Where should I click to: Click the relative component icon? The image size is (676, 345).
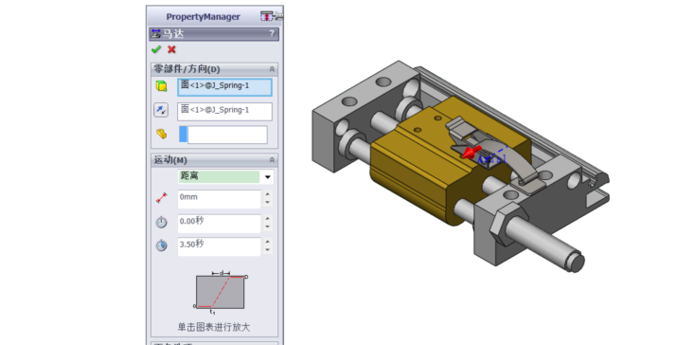coord(161,134)
